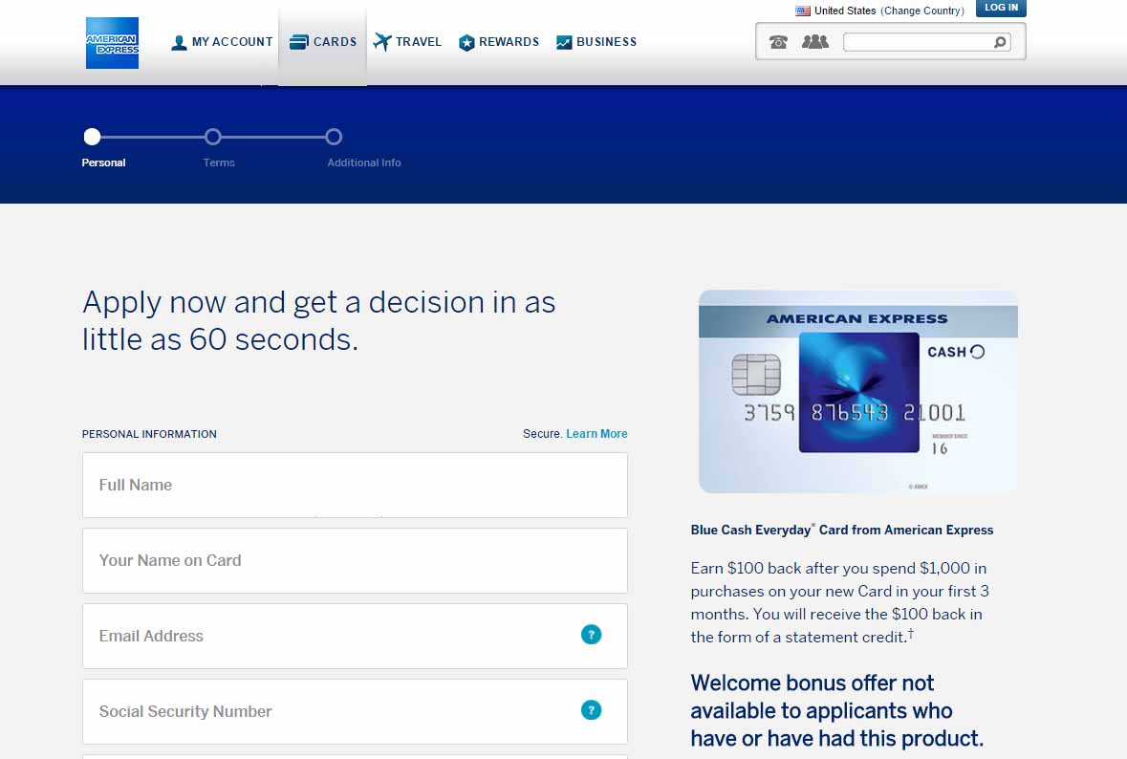Viewport: 1127px width, 759px height.
Task: Click the 'Earn $100 back' offer paragraph
Action: pos(839,602)
